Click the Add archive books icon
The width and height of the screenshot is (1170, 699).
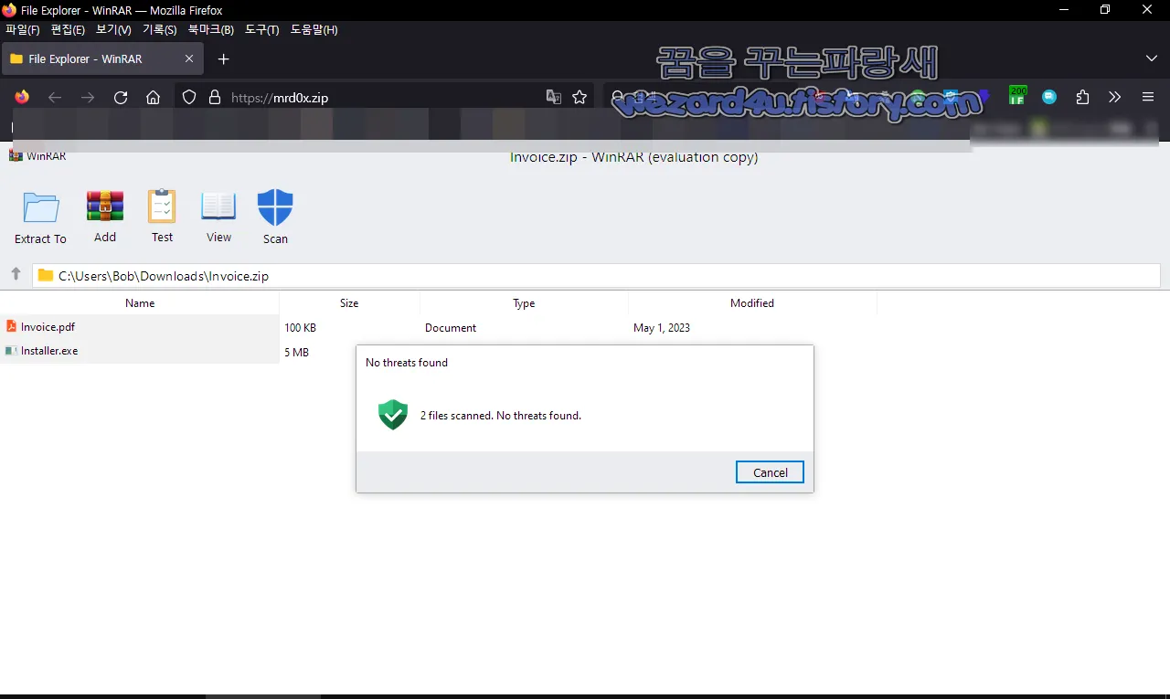(105, 206)
